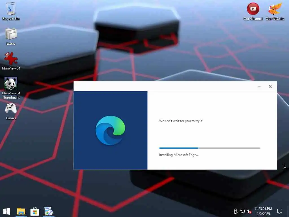289x217 pixels.
Task: Open Microsoft Store from the taskbar
Action: (35, 211)
